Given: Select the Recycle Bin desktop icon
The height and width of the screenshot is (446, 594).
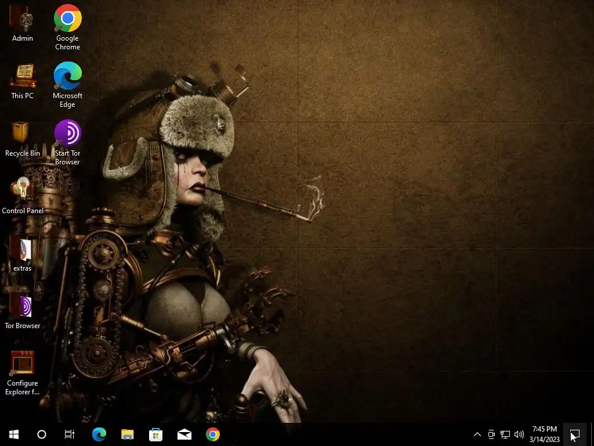Looking at the screenshot, I should (23, 139).
